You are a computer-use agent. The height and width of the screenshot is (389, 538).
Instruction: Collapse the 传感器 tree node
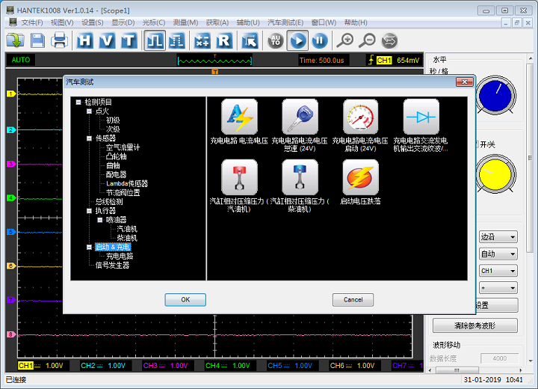[x=89, y=138]
